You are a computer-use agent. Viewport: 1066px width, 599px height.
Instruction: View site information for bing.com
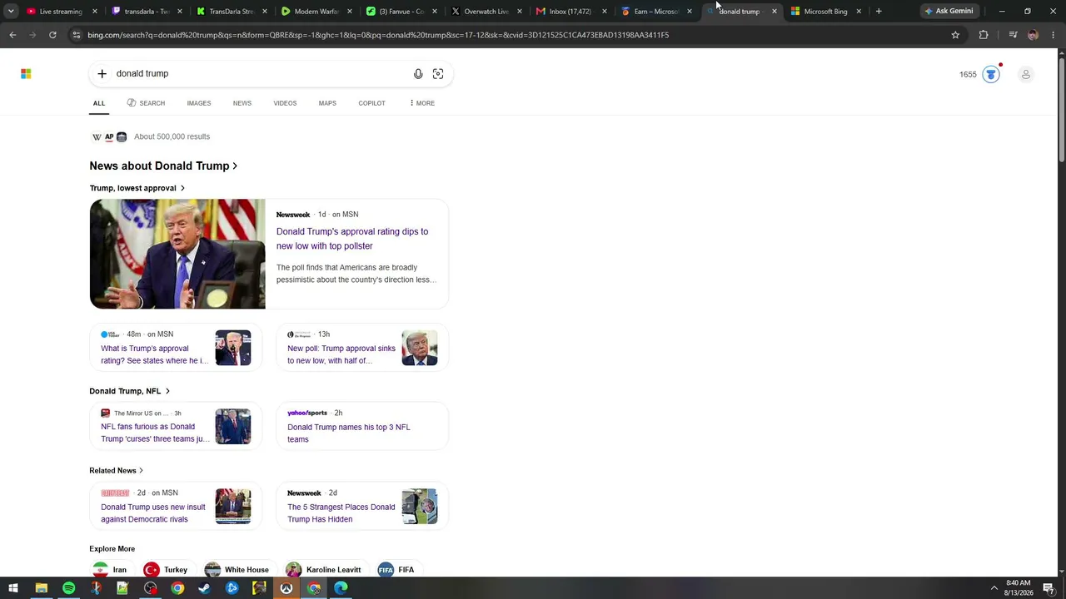(76, 35)
